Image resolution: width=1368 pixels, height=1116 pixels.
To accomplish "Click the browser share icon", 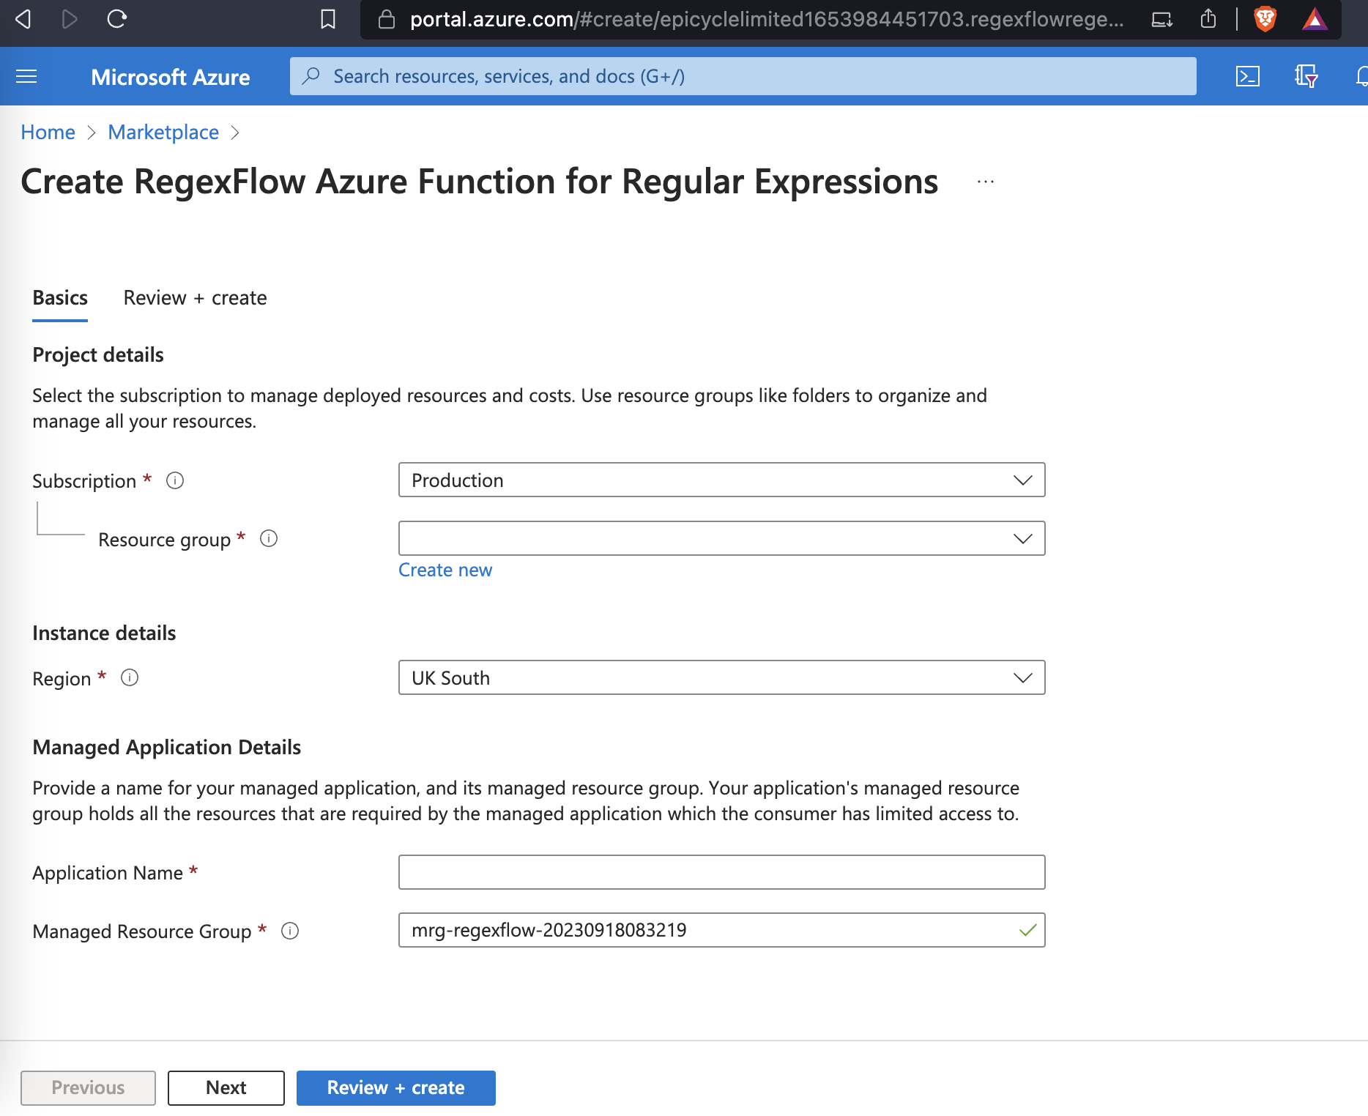I will [1208, 19].
